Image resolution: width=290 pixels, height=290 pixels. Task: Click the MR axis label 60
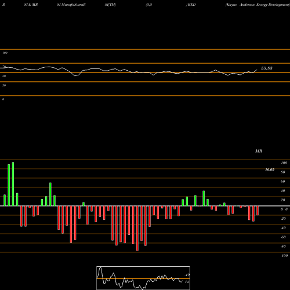[283, 182]
